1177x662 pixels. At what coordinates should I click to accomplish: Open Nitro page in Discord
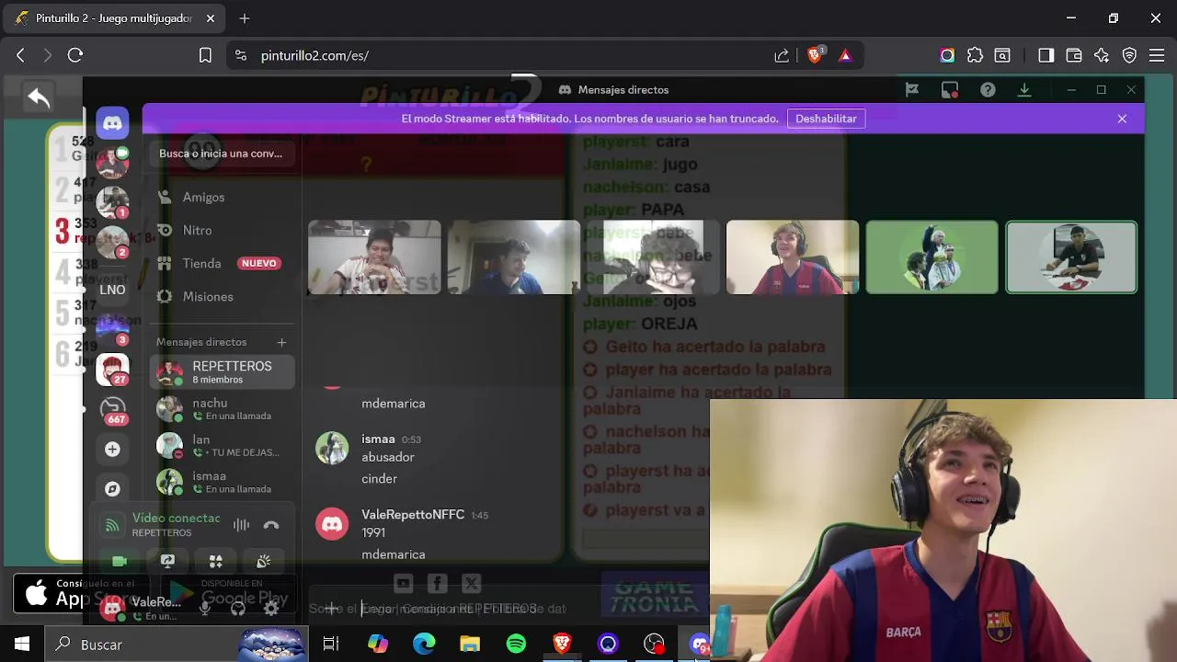pos(222,230)
